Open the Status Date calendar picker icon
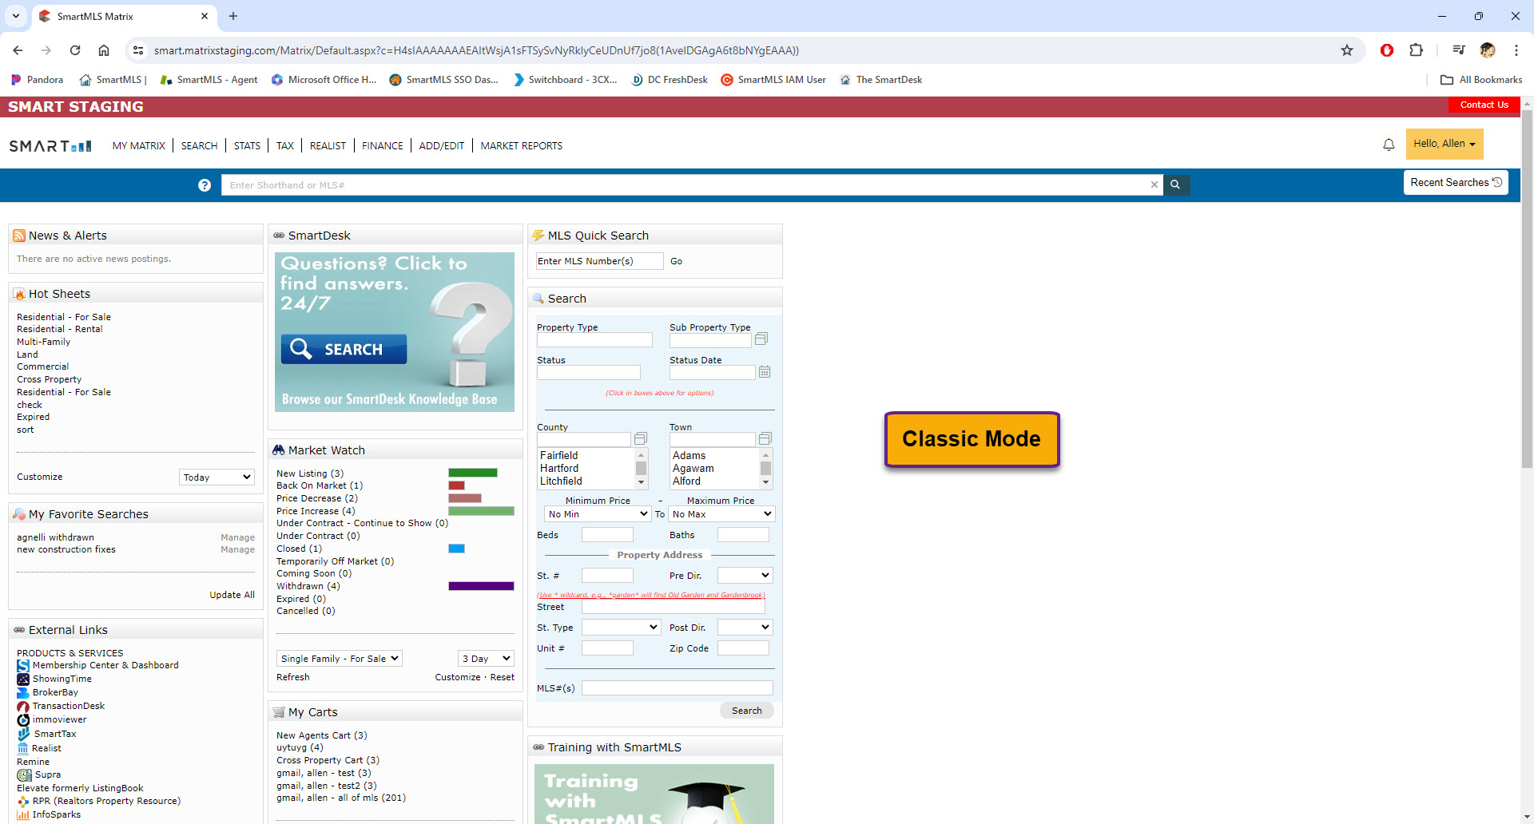1534x824 pixels. (765, 372)
